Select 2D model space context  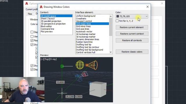[x=56, y=16]
